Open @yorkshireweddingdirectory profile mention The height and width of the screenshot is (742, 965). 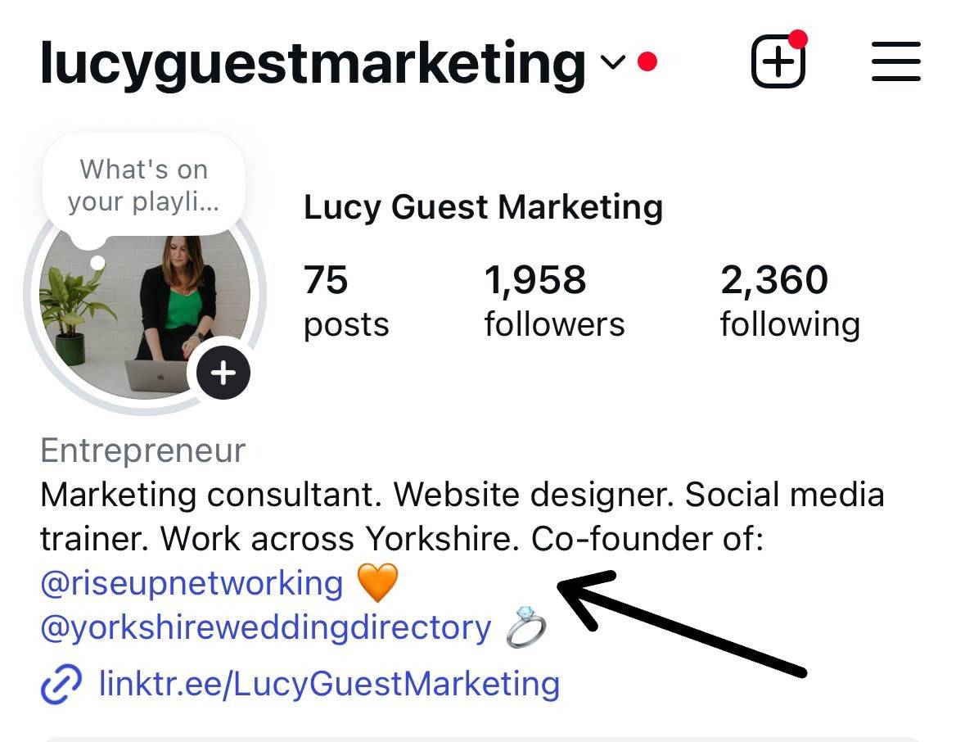coord(266,628)
